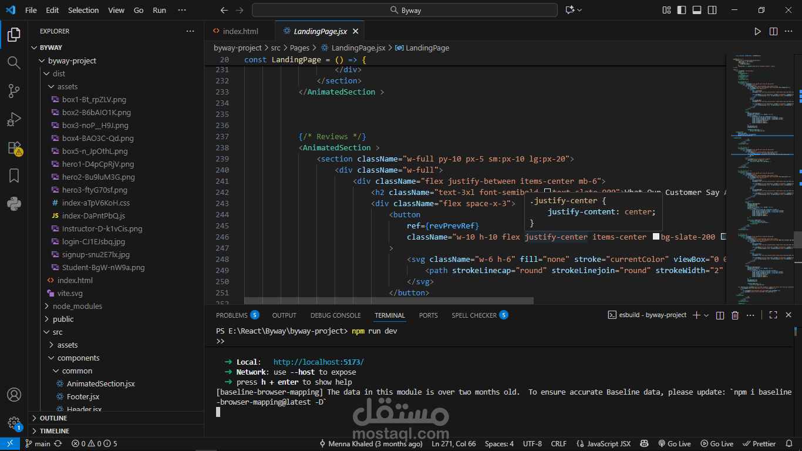
Task: Open the Extensions view with warning badge
Action: coord(14,148)
